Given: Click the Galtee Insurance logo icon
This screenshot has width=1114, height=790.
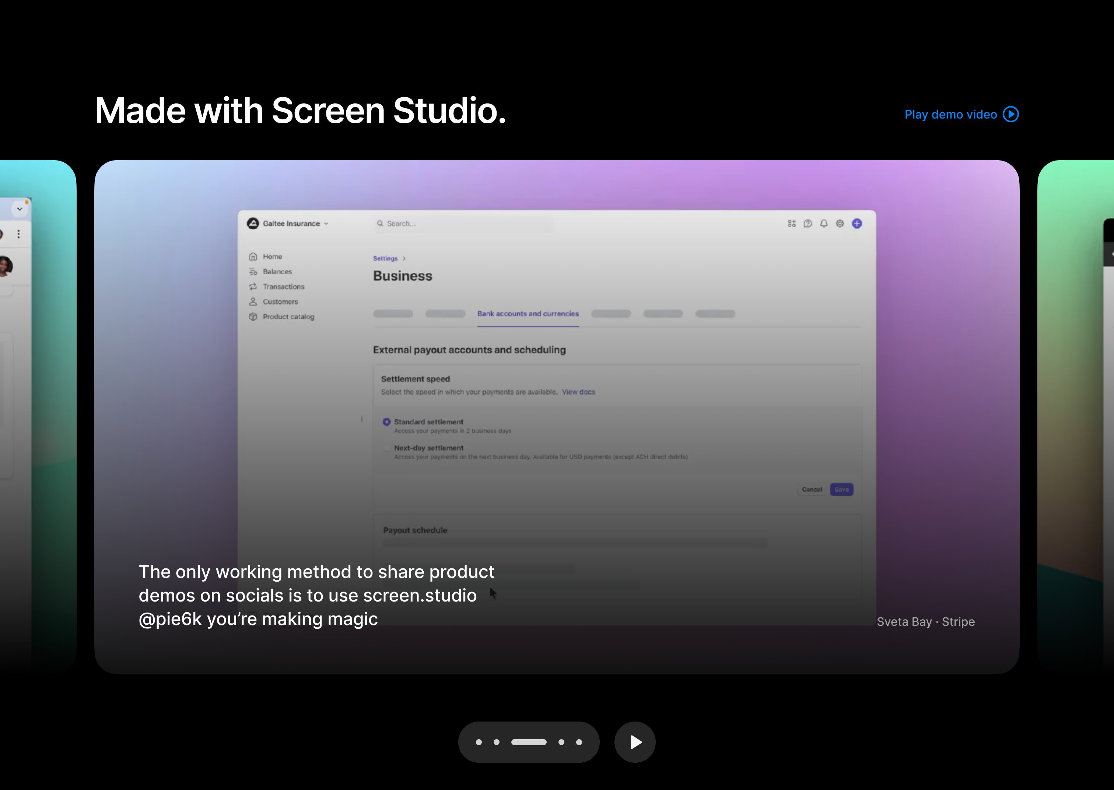Looking at the screenshot, I should click(253, 223).
